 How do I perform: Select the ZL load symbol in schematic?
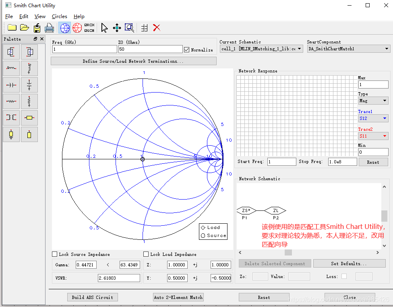(275, 210)
